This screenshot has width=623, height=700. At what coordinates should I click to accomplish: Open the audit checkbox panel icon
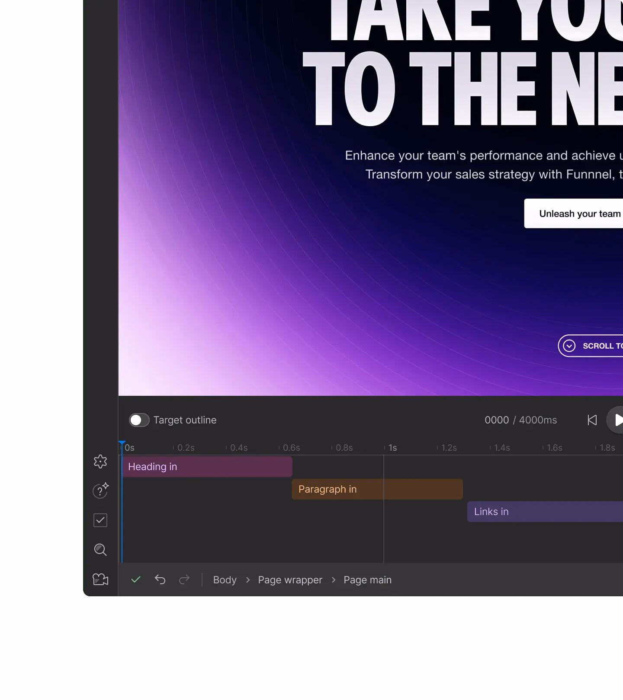pyautogui.click(x=100, y=520)
